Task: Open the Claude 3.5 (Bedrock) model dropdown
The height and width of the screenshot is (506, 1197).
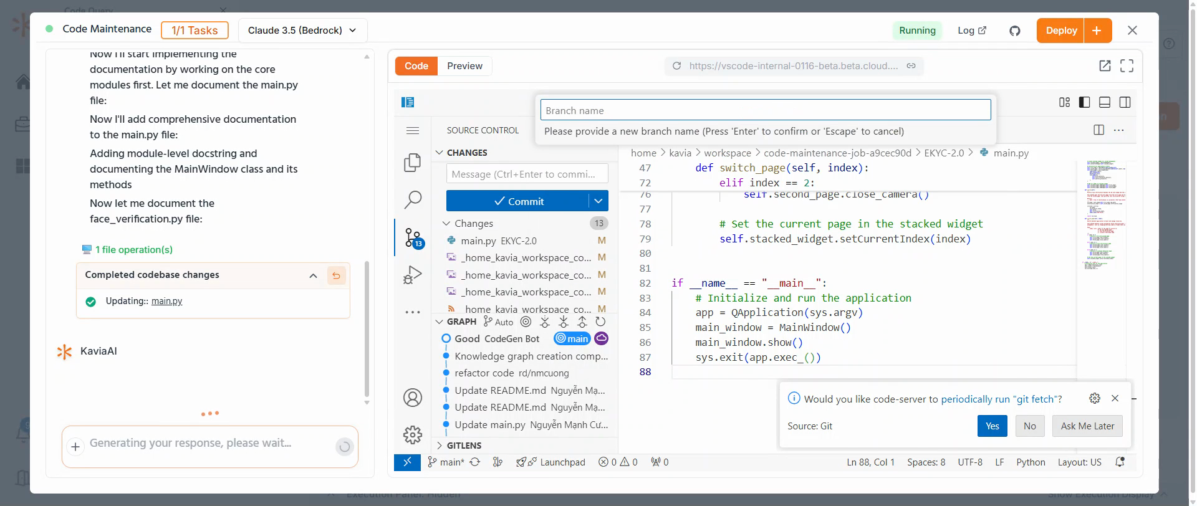Action: click(302, 31)
